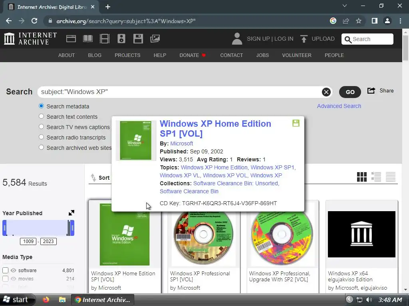Check the movies media type checkbox

[x=5, y=279]
